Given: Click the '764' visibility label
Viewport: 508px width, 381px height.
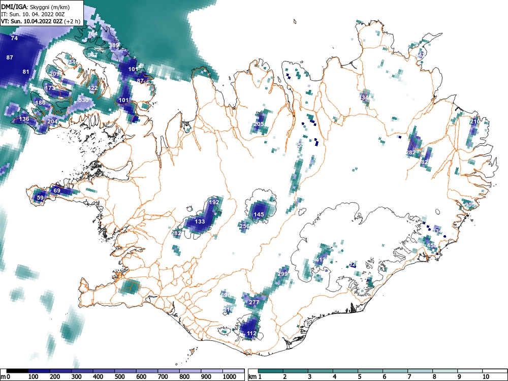Looking at the screenshot, I should (x=92, y=34).
